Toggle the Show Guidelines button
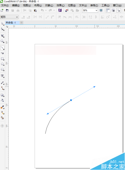 pos(118,11)
